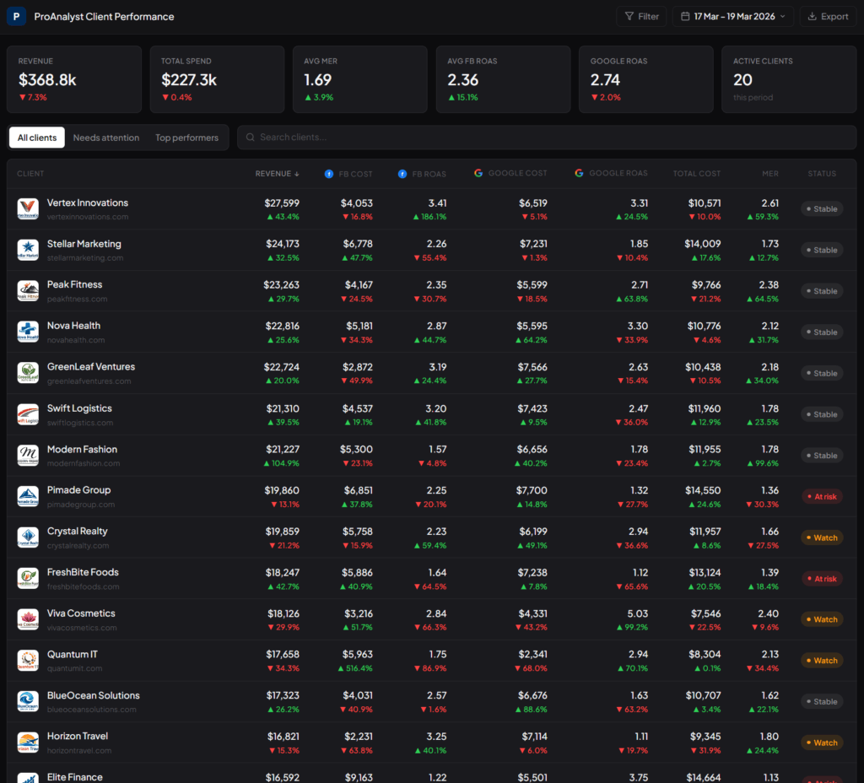Click the Facebook icon in FB ROAS header
Viewport: 864px width, 783px height.
click(402, 174)
